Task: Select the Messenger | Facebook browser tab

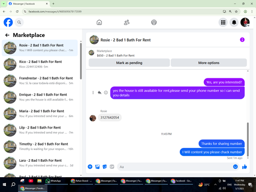Action: 28,4
